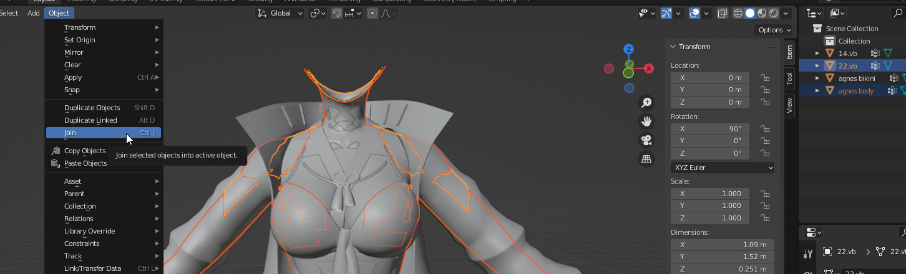
Task: Switch perspective/orthographic with grid icon
Action: pyautogui.click(x=646, y=159)
